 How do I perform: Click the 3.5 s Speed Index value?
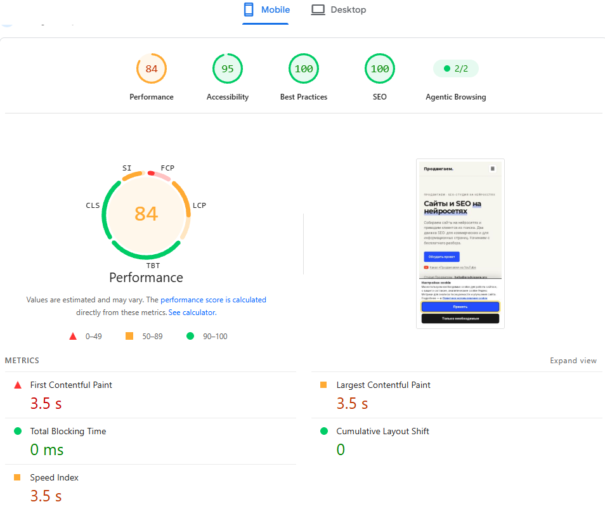coord(46,496)
